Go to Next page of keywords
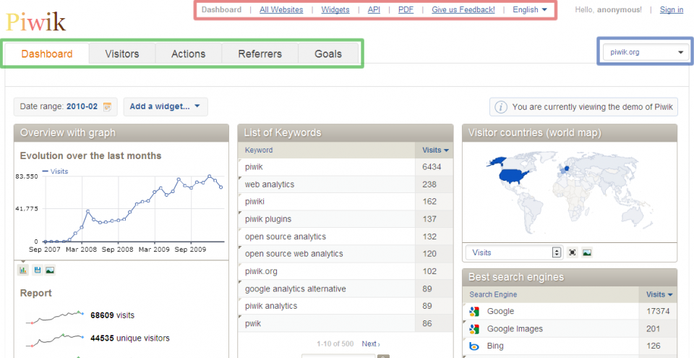Screen dimensions: 694x358 (371, 344)
